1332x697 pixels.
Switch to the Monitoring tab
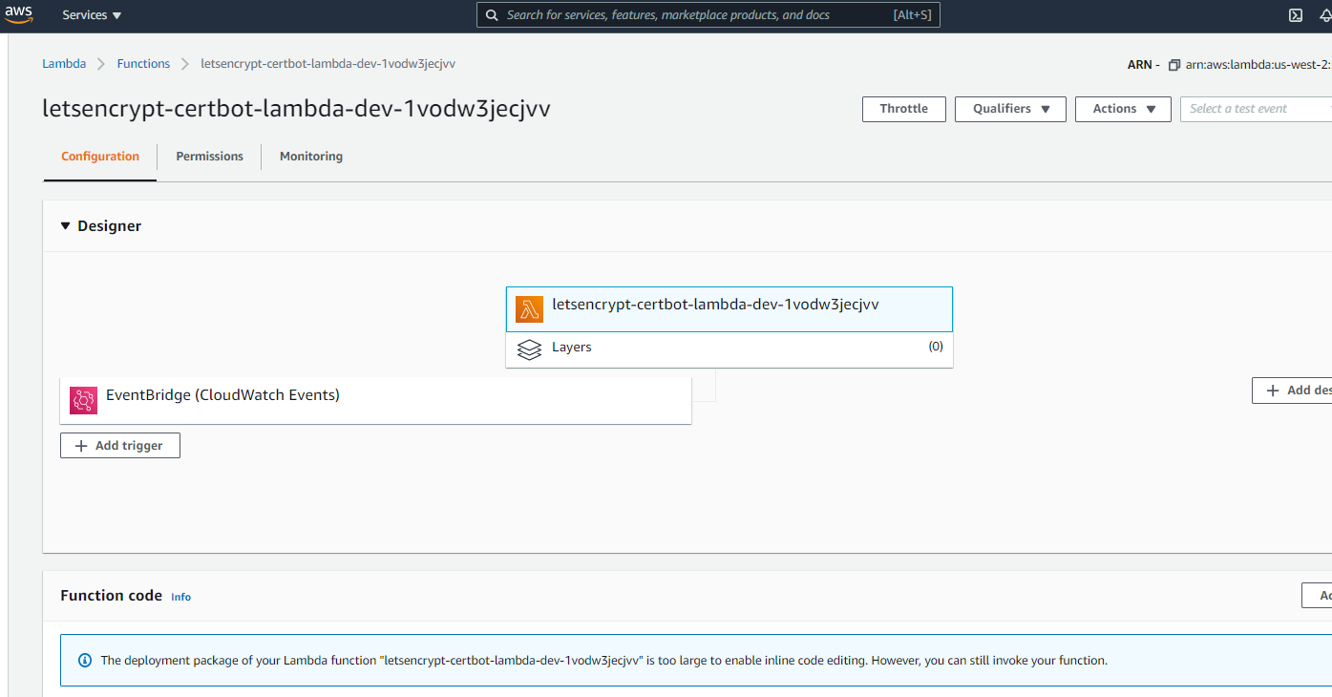[x=311, y=157]
